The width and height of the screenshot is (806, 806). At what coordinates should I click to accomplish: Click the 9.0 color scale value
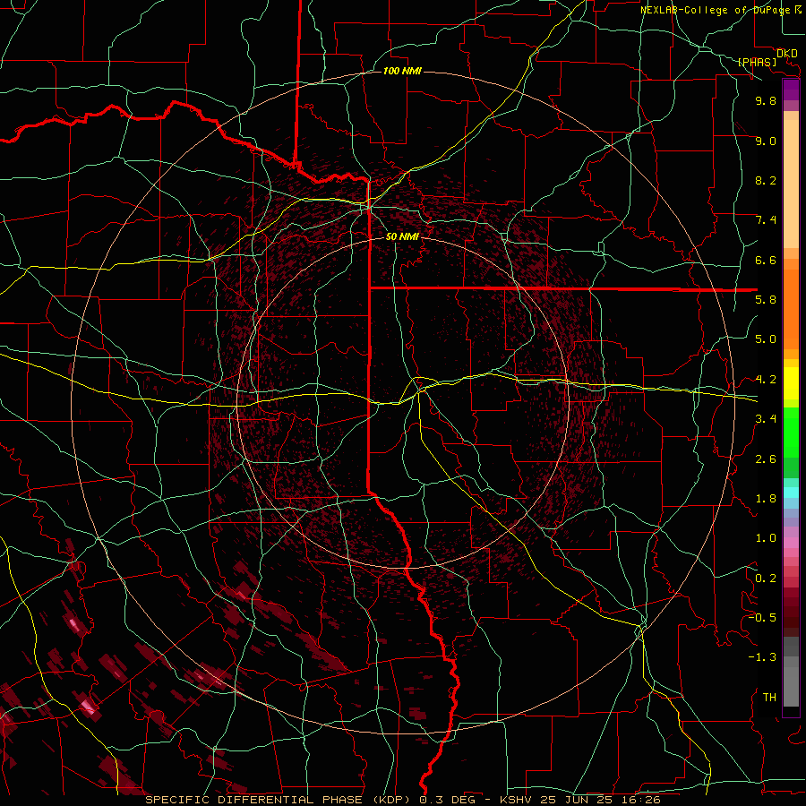(x=766, y=141)
